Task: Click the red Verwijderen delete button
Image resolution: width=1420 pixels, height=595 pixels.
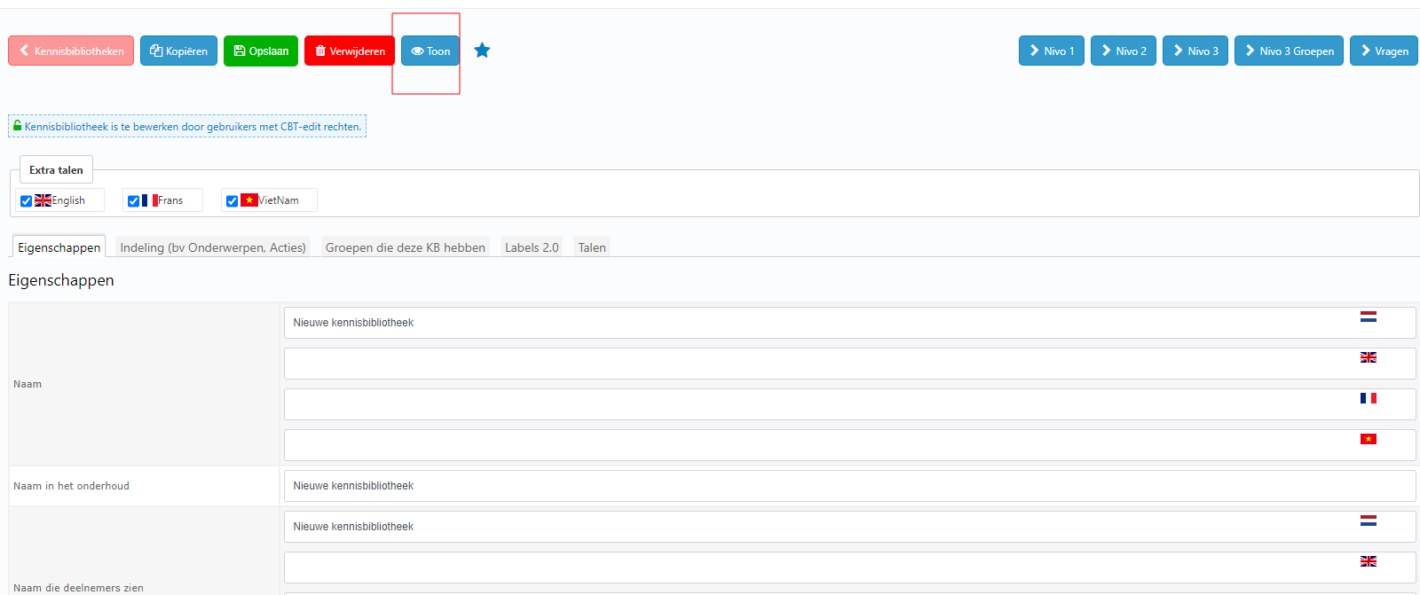Action: pyautogui.click(x=350, y=51)
